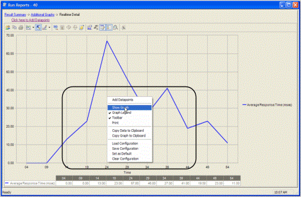Screen dimensions: 301x197
Task: Click the first toolbar icon on left
Action: (8, 28)
